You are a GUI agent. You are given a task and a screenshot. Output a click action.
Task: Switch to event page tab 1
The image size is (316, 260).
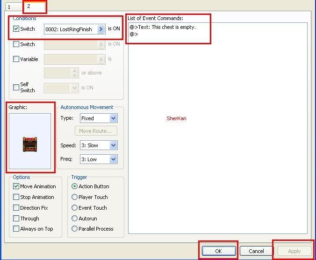9,7
